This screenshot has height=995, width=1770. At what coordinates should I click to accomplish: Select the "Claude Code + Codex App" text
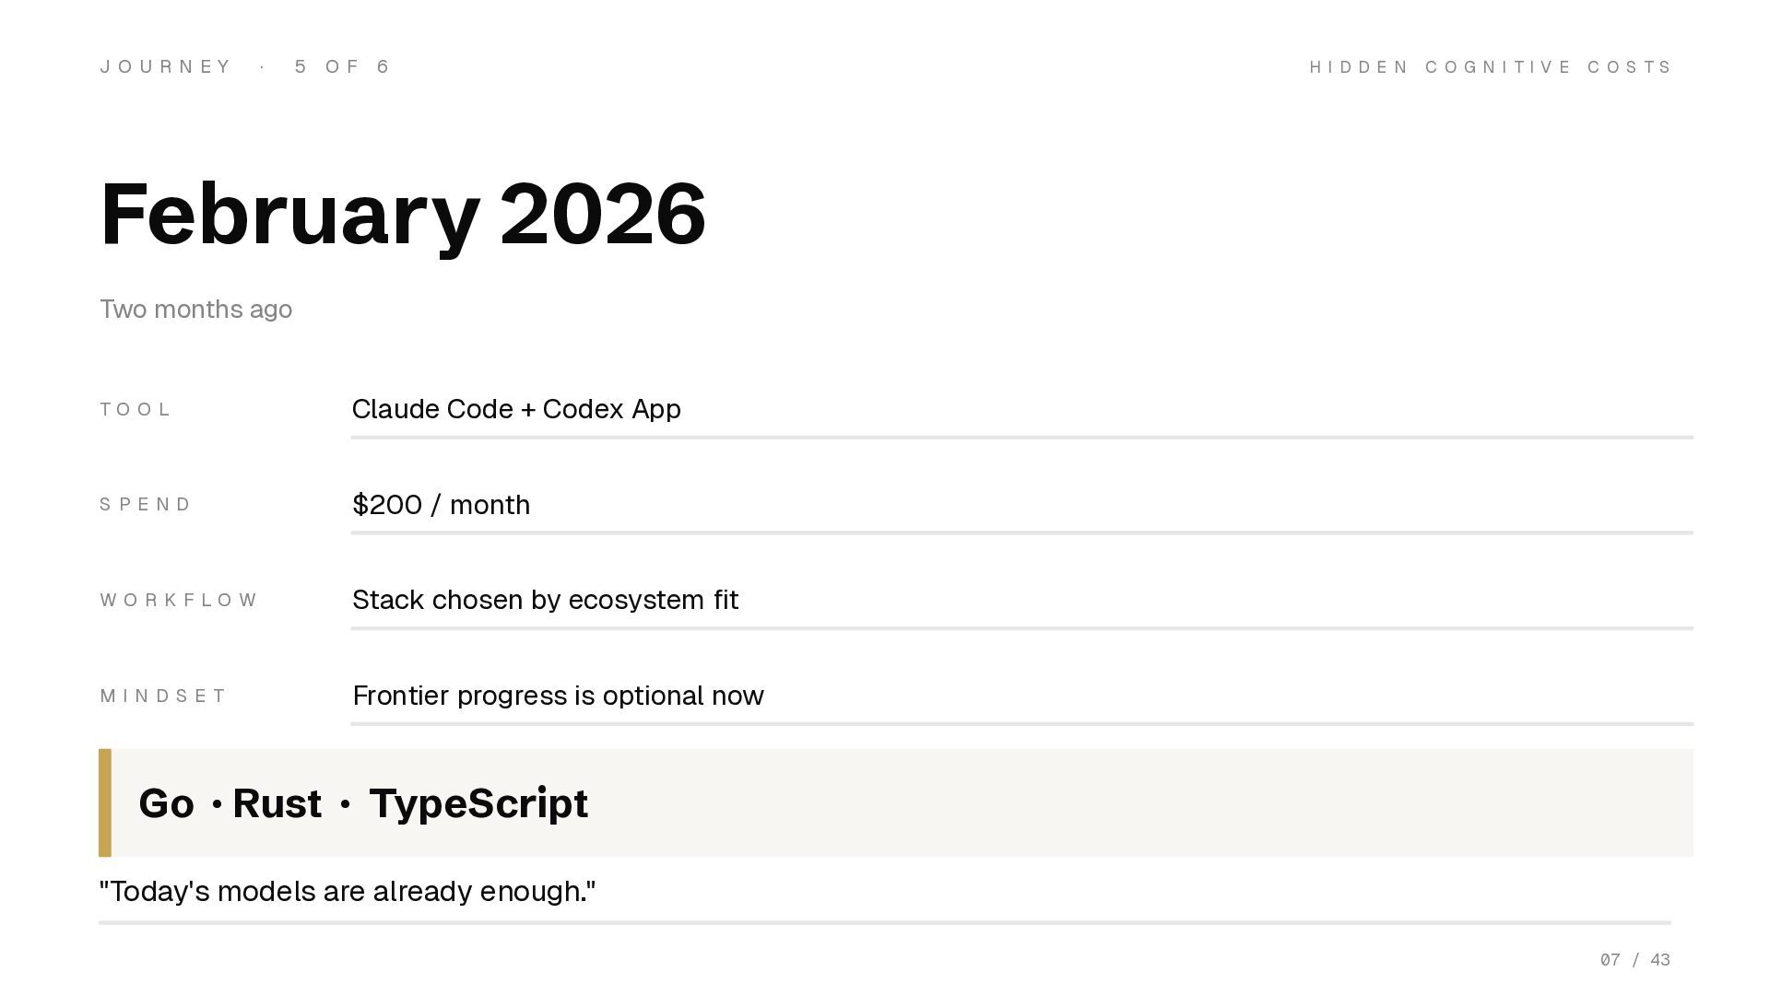pyautogui.click(x=516, y=409)
